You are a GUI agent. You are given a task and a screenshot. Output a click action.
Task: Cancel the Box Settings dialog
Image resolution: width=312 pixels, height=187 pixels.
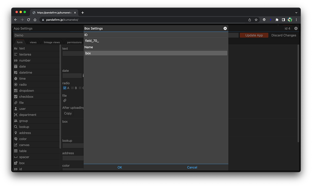point(192,168)
